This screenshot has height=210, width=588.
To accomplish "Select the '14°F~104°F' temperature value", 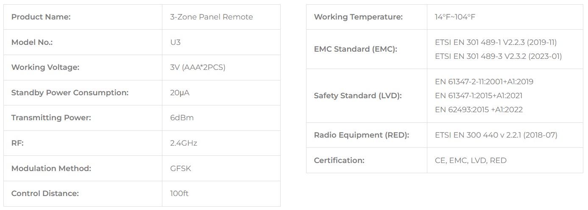I will (455, 17).
